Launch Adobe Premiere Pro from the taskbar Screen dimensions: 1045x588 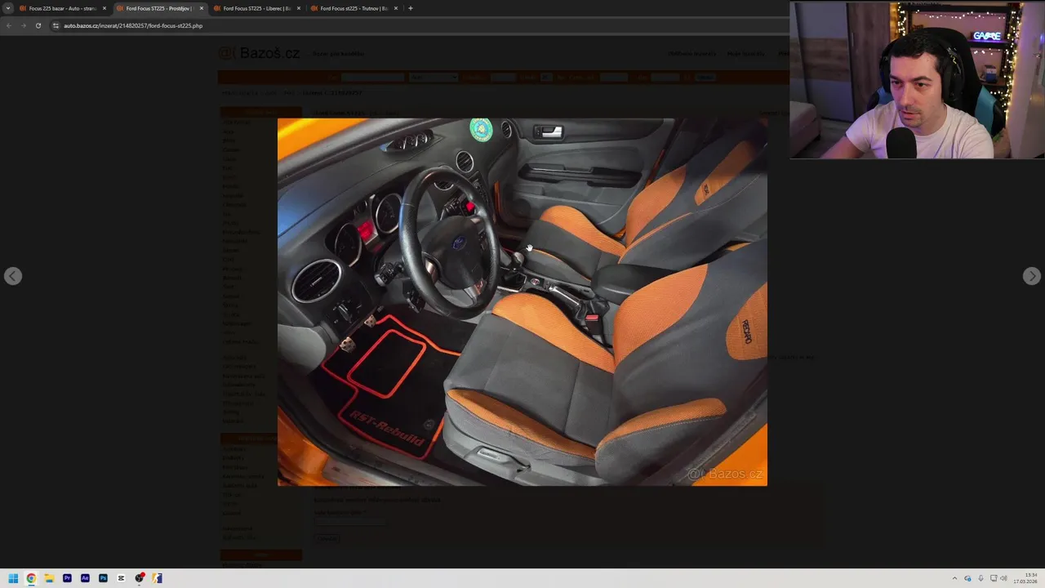[x=67, y=578]
